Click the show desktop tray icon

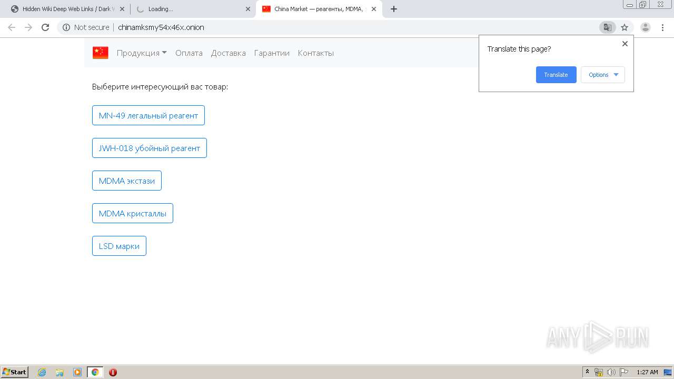pyautogui.click(x=668, y=372)
